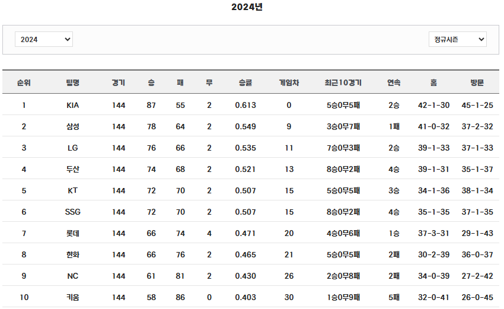Image resolution: width=504 pixels, height=309 pixels.
Task: Click 두산's win rate 0.521
Action: coord(245,169)
